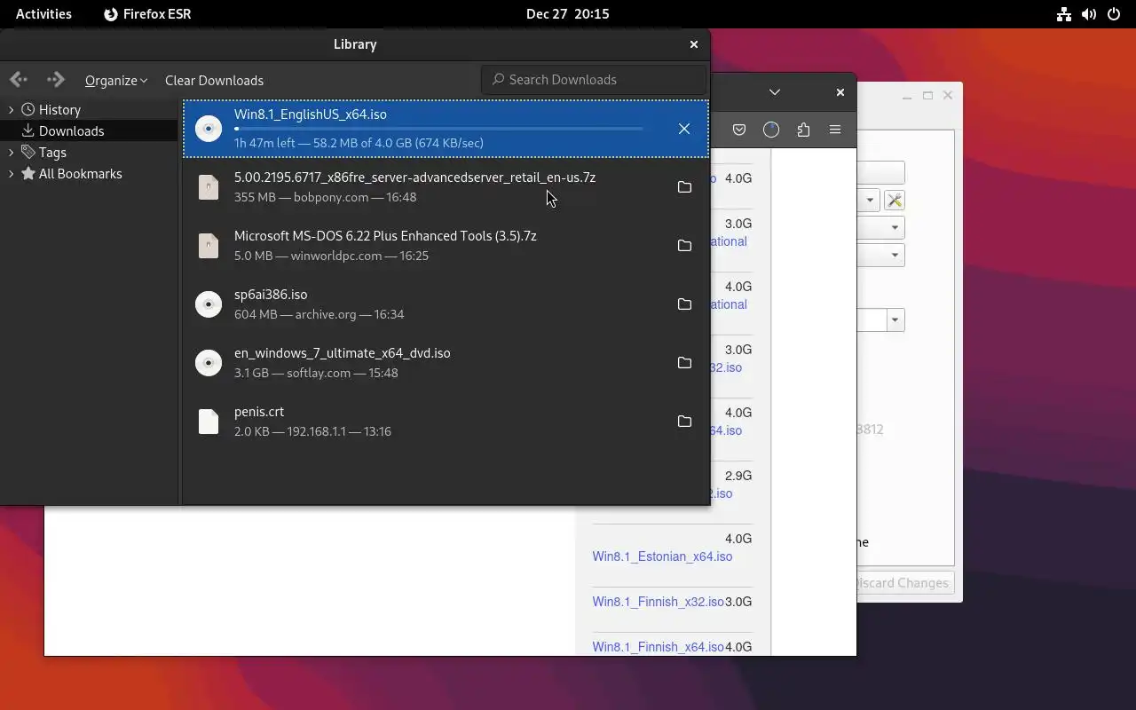Select the 5.00.2195.6717 advancedserver .7z entry
The height and width of the screenshot is (710, 1136).
[x=446, y=187]
